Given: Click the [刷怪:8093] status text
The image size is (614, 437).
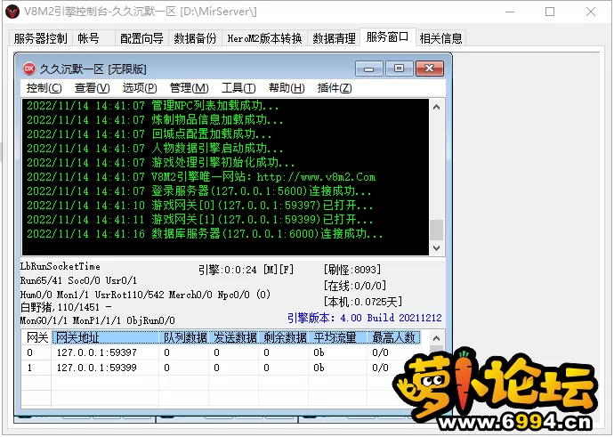Looking at the screenshot, I should (352, 270).
